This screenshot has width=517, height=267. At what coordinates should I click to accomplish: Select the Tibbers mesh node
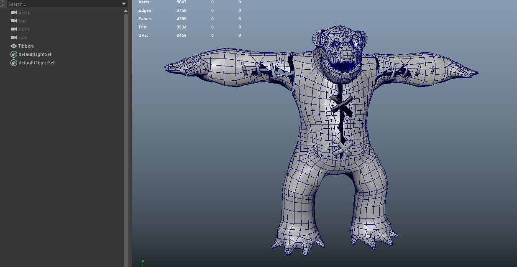(x=26, y=46)
